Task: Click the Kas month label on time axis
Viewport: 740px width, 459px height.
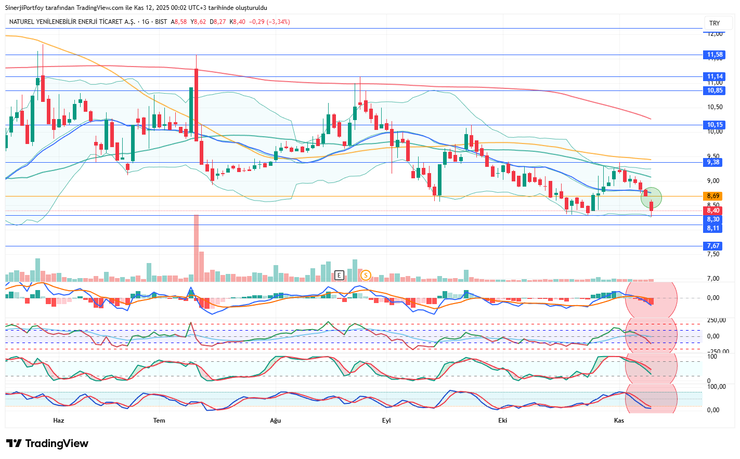Action: (x=619, y=420)
